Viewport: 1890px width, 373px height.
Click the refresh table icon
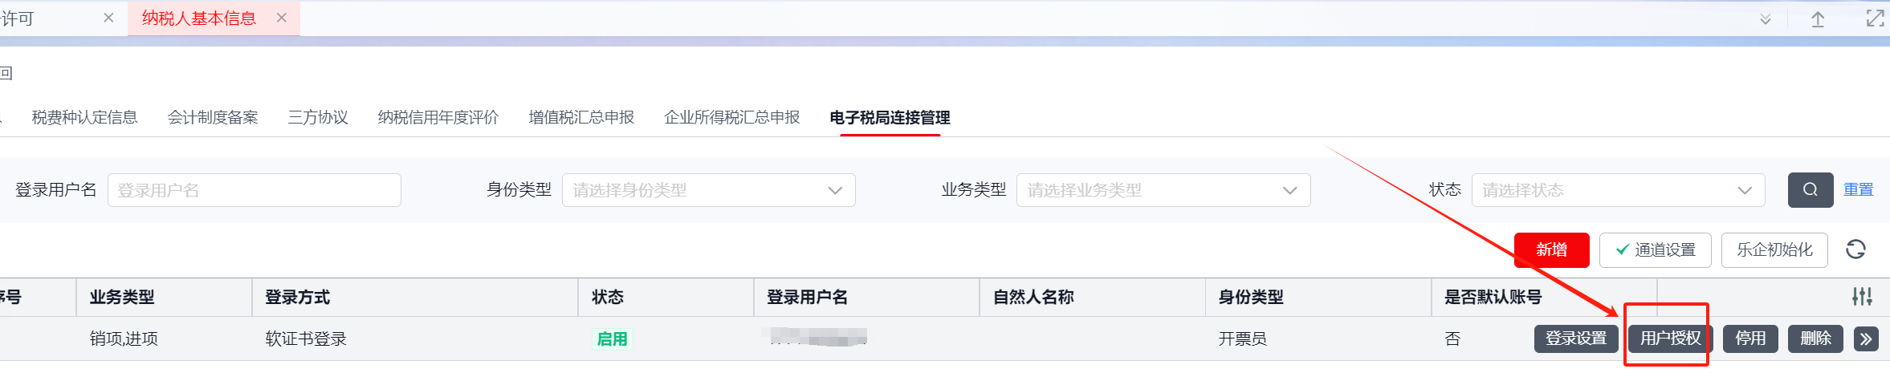[x=1855, y=249]
